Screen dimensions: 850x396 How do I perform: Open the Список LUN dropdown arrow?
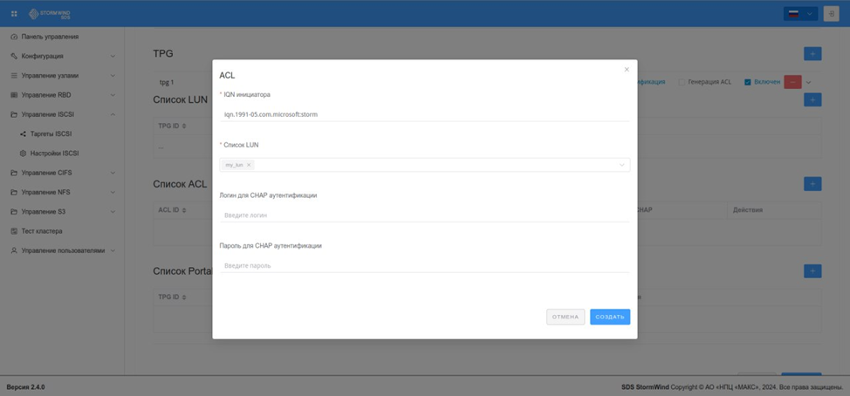621,165
